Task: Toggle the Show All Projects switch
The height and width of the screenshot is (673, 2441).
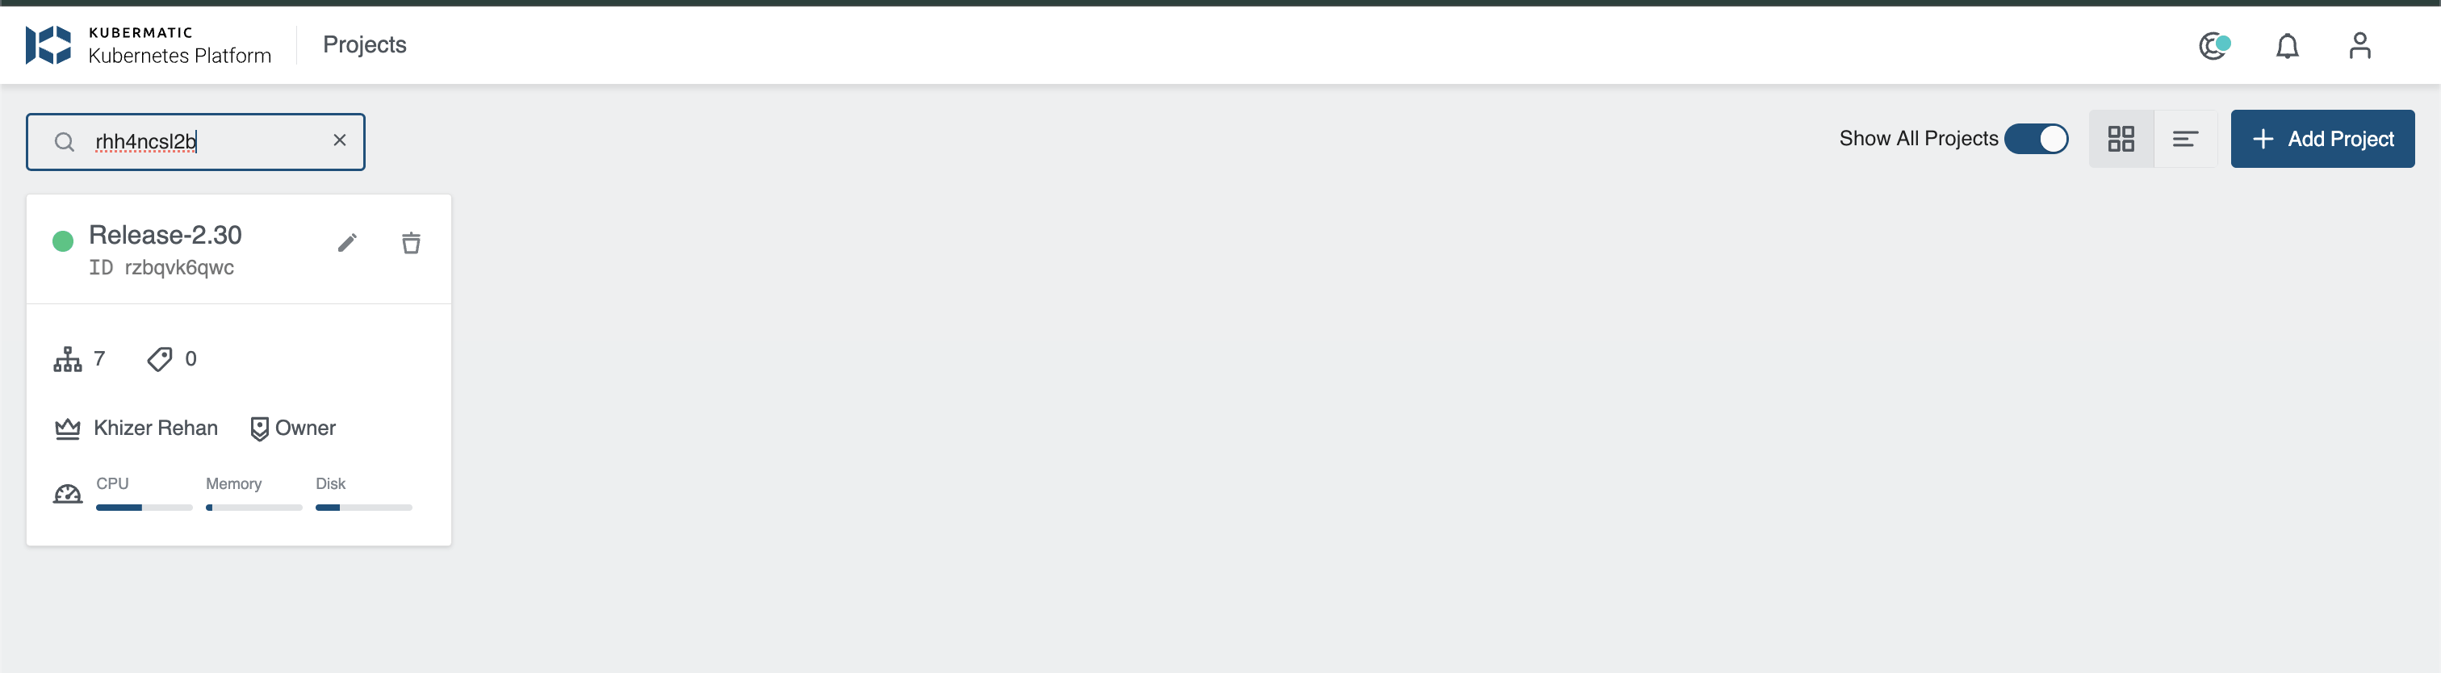Action: [x=2036, y=140]
